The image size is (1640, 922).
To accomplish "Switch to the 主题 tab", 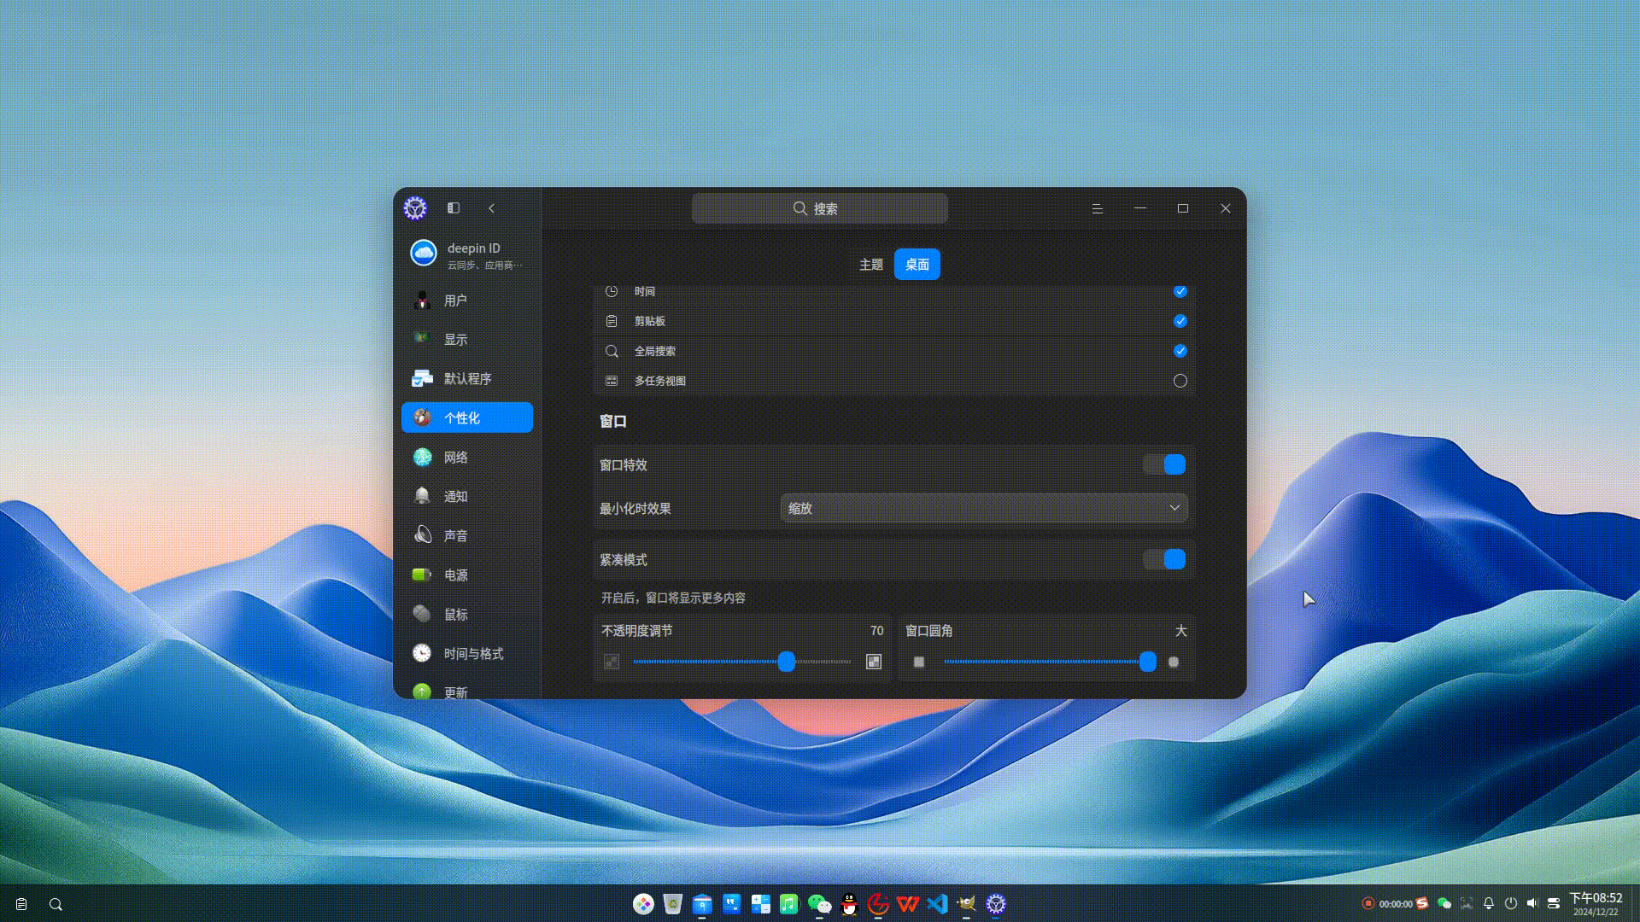I will 871,265.
